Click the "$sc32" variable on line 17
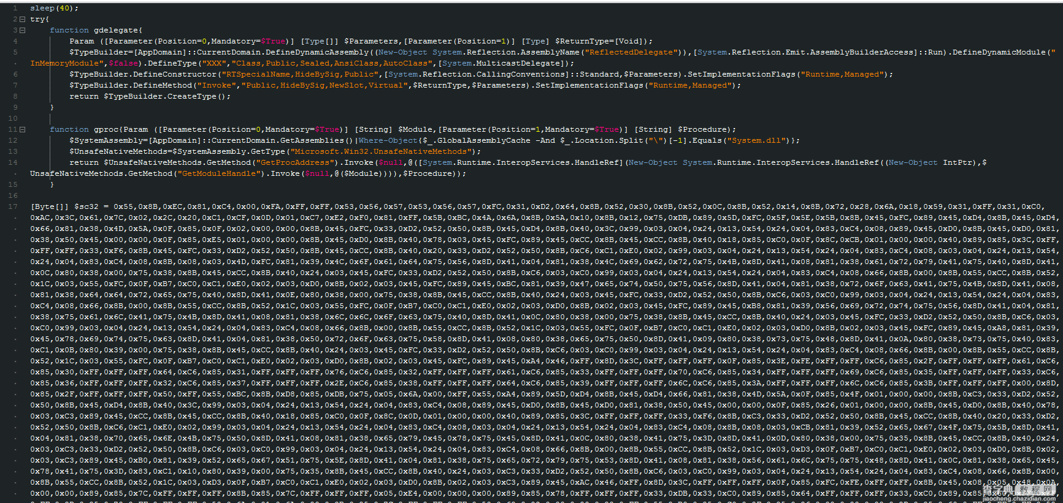Viewport: 1063px width, 503px height. coord(86,206)
